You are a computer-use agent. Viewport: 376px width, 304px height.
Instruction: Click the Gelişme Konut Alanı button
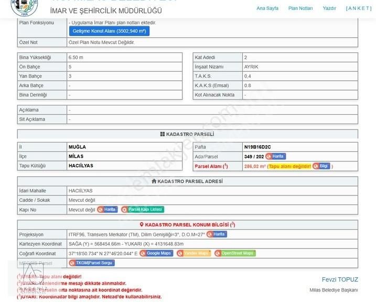point(109,31)
